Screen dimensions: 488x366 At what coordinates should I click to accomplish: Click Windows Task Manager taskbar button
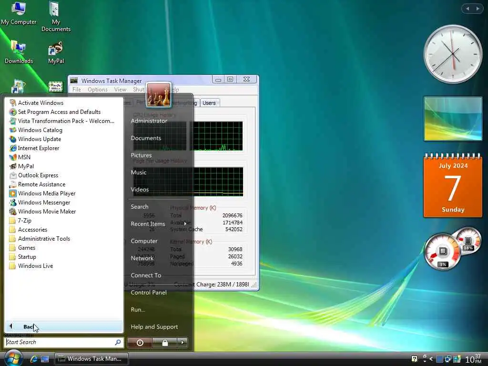pyautogui.click(x=91, y=358)
